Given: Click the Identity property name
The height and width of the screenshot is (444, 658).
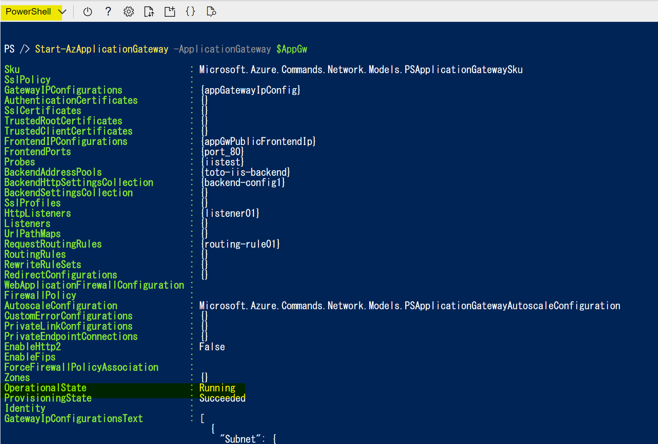Looking at the screenshot, I should coord(25,408).
